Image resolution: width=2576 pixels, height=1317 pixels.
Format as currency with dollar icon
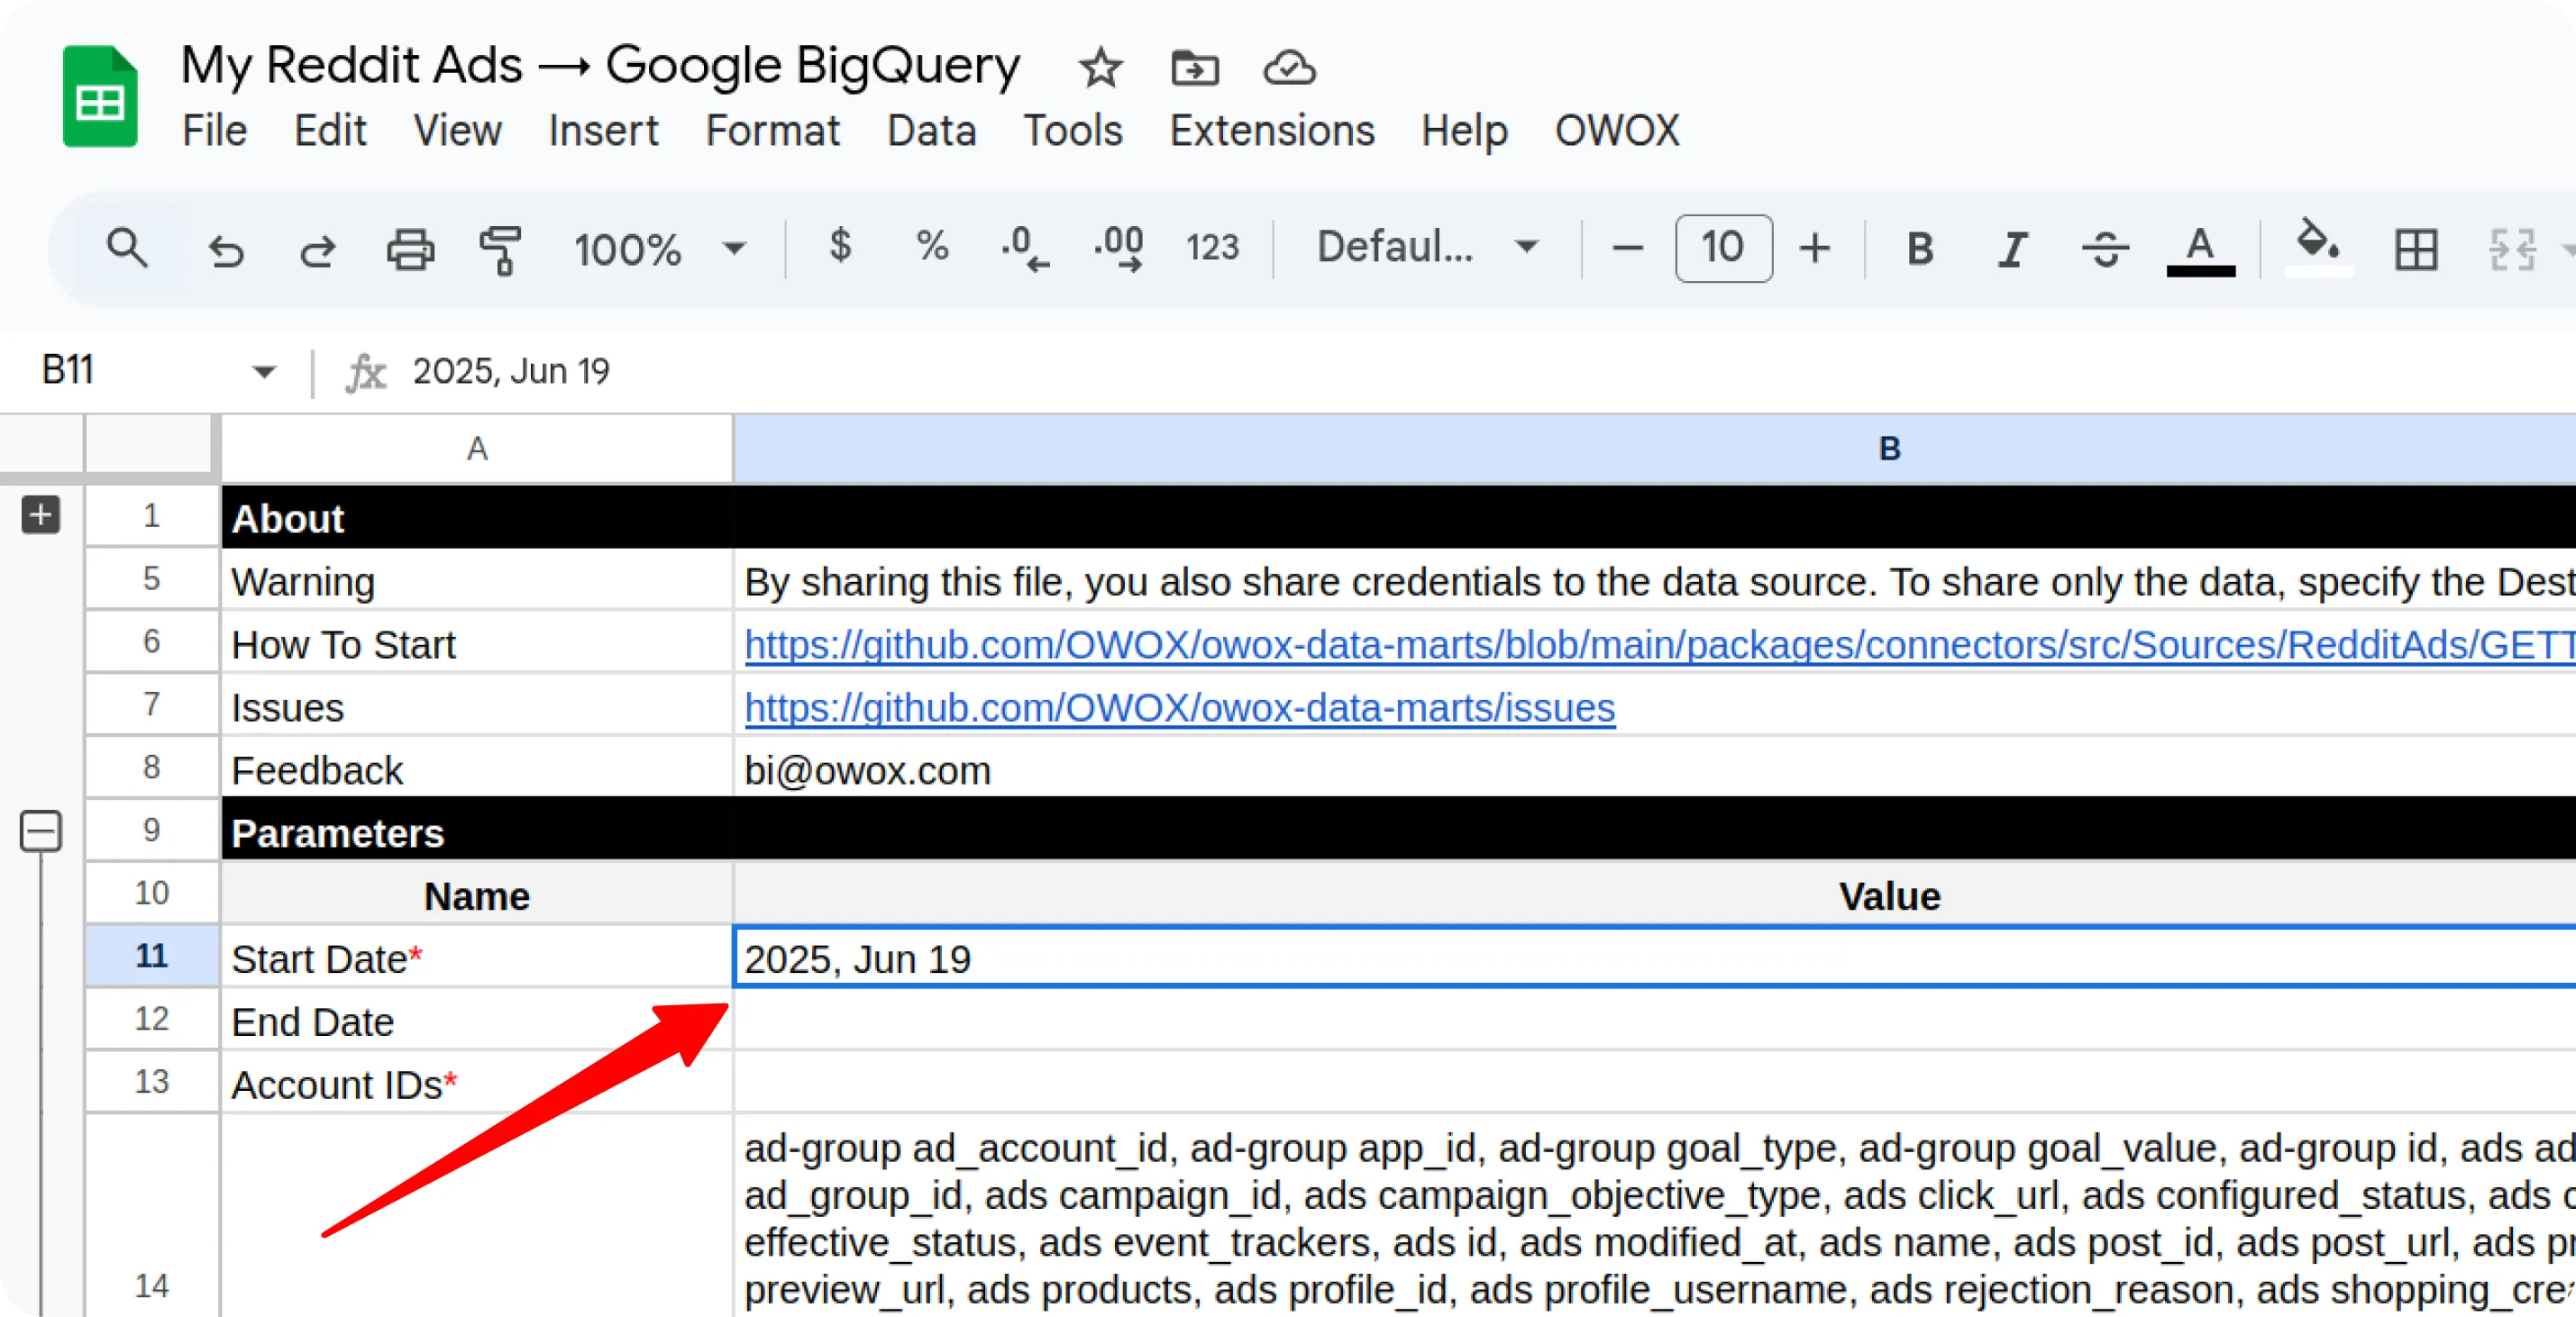(x=840, y=246)
